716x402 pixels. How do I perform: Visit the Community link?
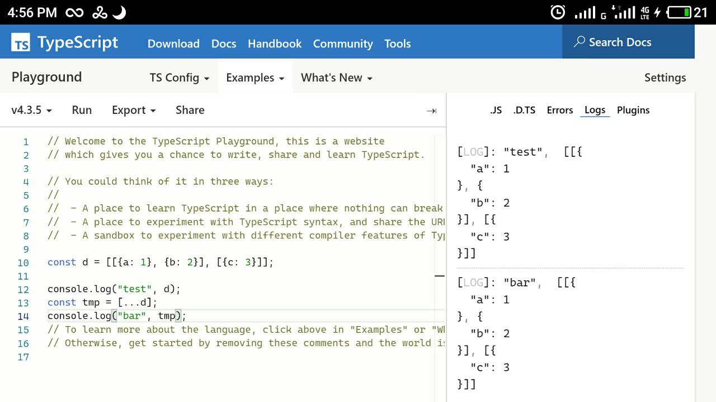tap(343, 44)
